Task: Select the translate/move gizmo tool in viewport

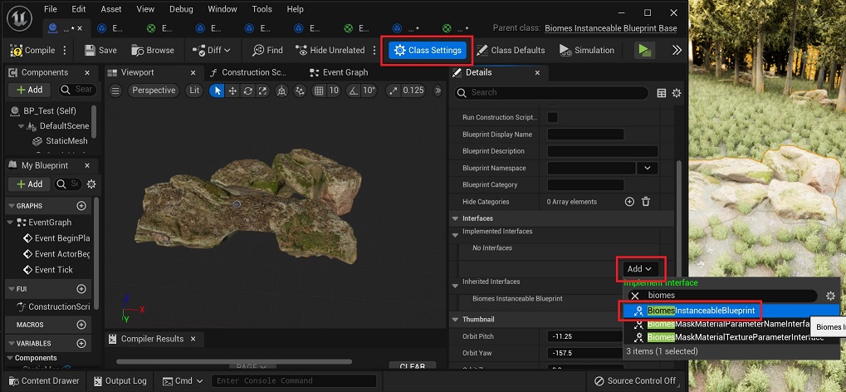Action: 233,91
